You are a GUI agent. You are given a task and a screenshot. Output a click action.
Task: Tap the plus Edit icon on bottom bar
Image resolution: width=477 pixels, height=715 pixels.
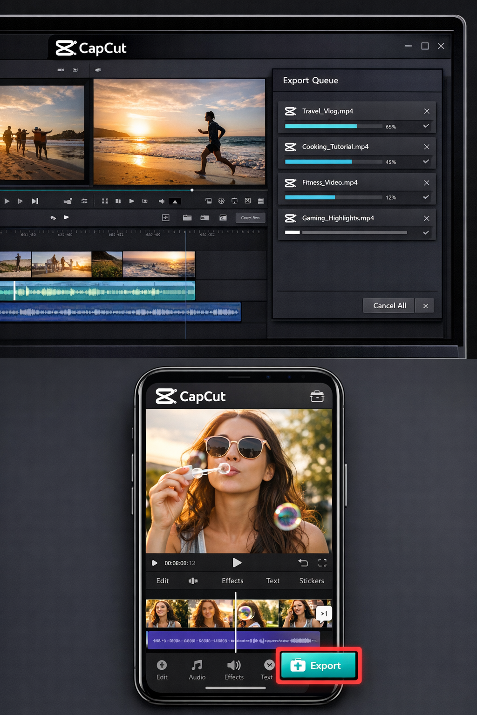pos(162,669)
